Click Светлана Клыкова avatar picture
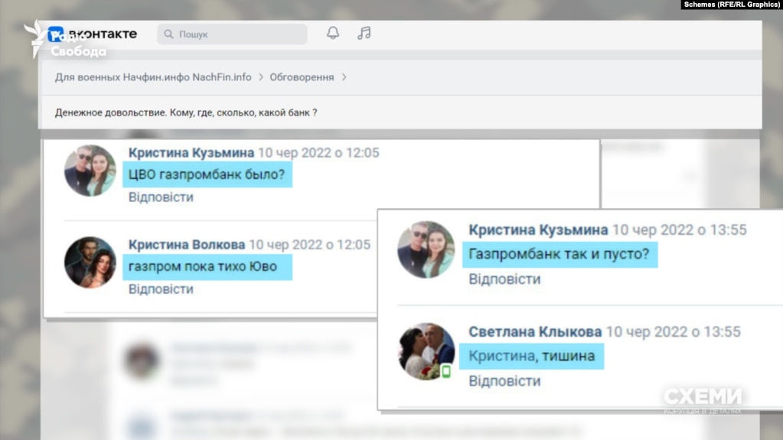This screenshot has height=440, width=783. click(426, 351)
